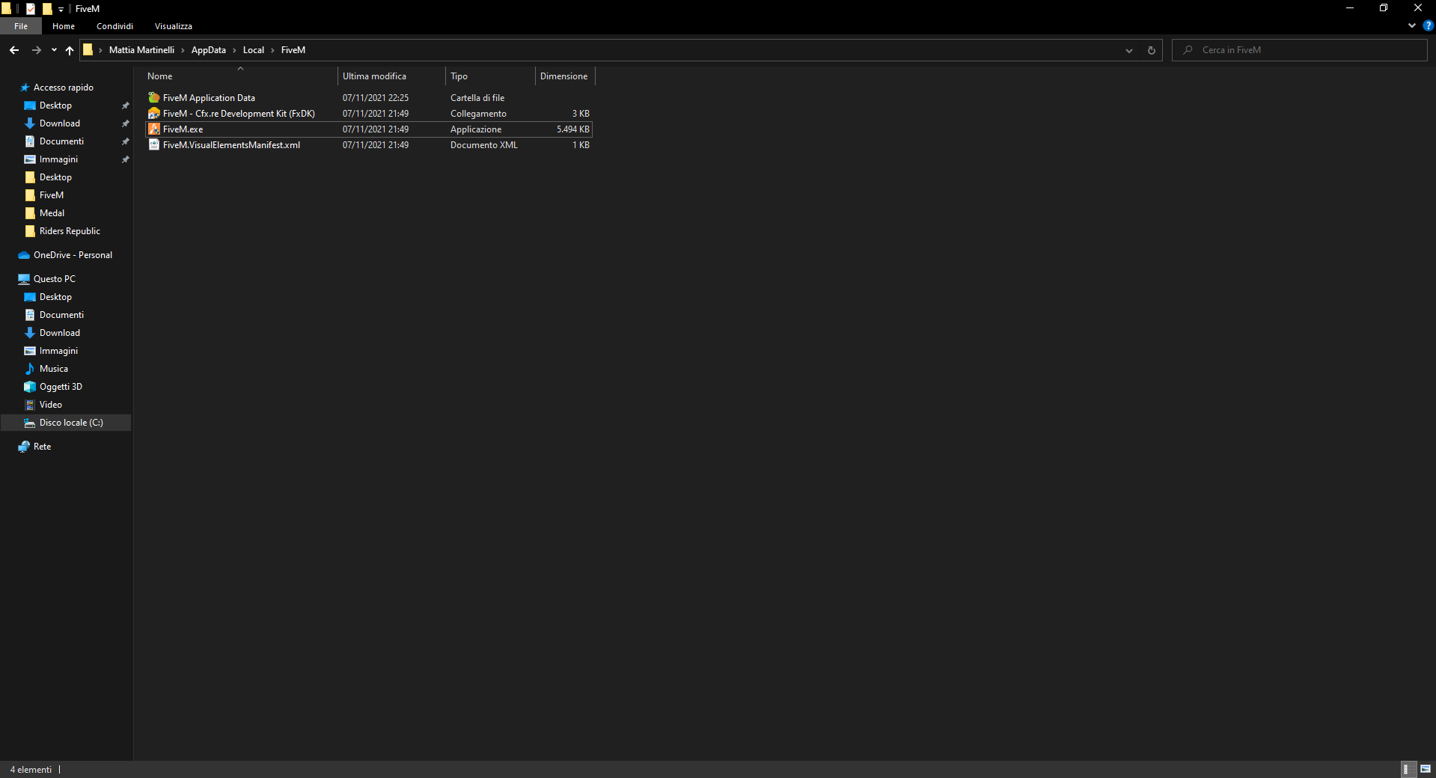Go up one folder level

70,50
